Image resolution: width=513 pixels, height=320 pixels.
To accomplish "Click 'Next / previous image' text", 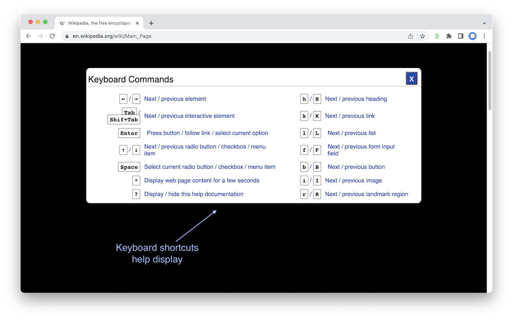I will 353,181.
